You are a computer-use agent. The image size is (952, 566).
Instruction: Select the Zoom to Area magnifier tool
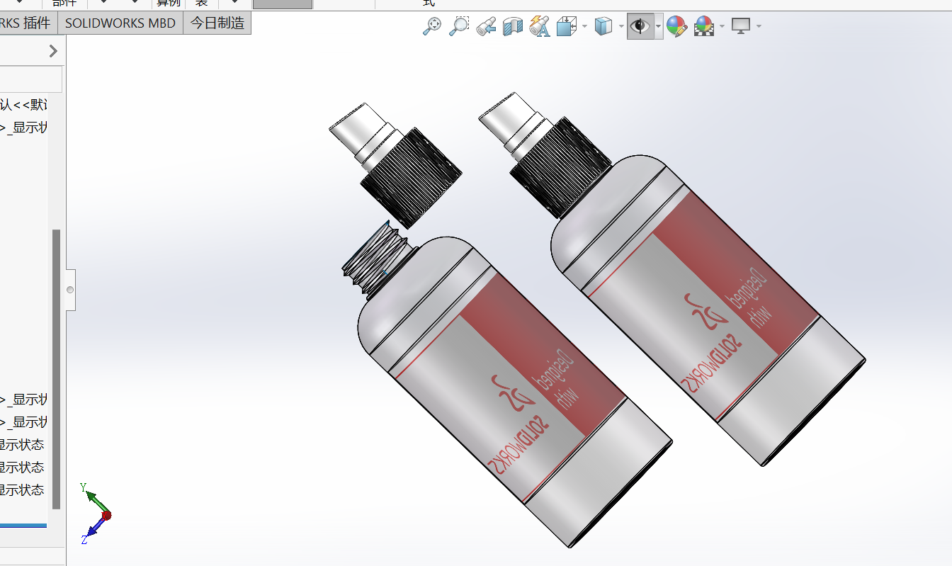tap(460, 26)
